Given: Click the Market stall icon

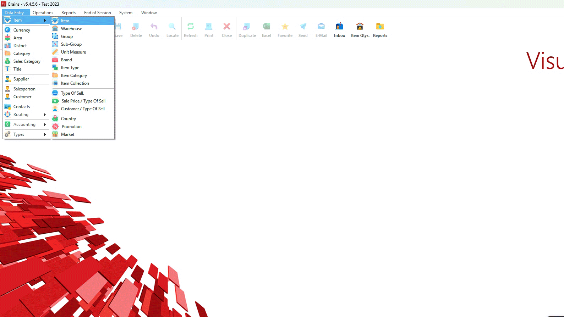Looking at the screenshot, I should [x=55, y=134].
